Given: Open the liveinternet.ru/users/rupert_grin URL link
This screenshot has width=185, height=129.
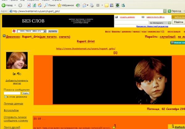Looking at the screenshot, I should point(86,49).
